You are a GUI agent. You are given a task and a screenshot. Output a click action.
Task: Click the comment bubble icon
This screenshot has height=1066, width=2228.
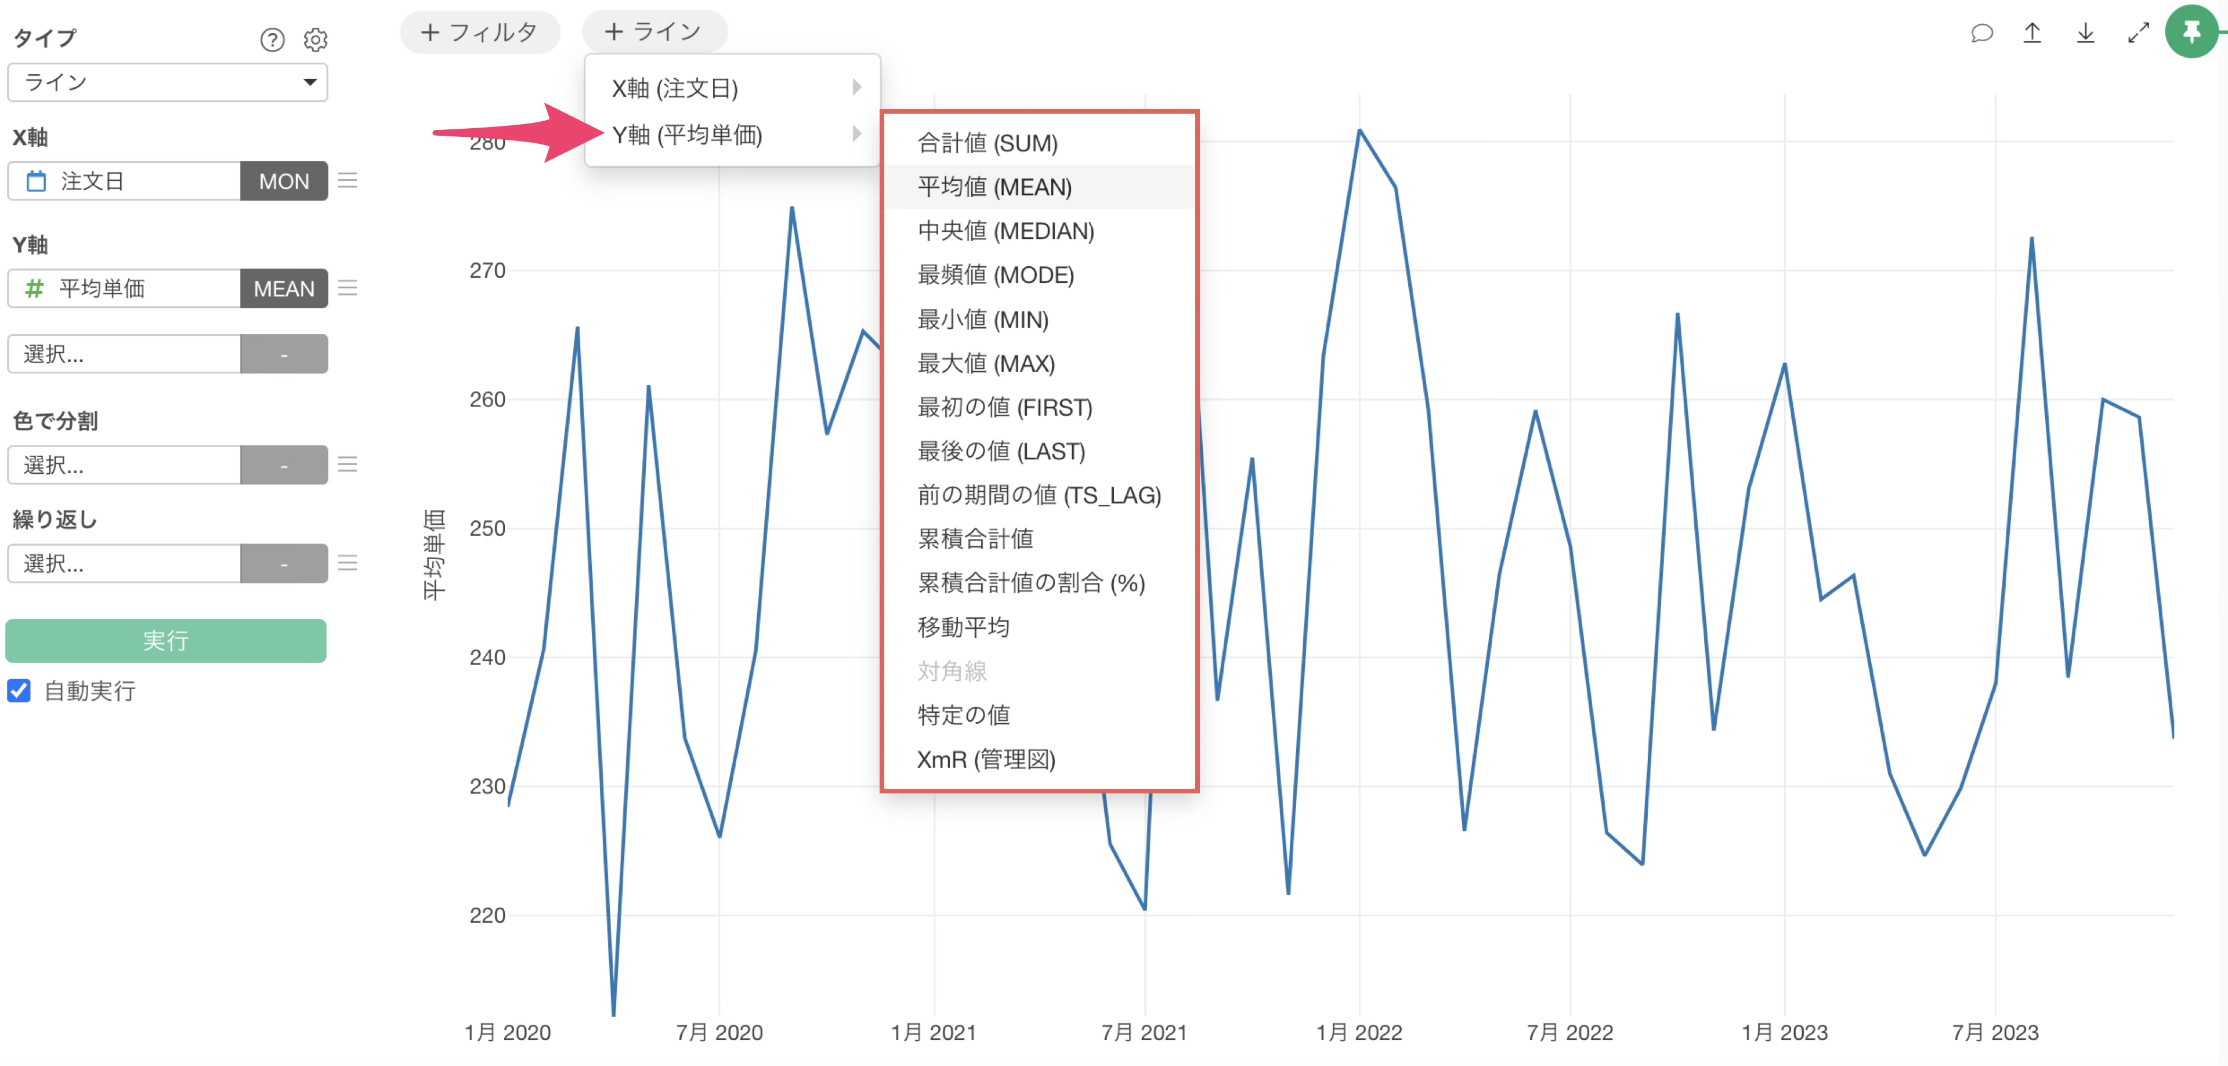[1981, 34]
